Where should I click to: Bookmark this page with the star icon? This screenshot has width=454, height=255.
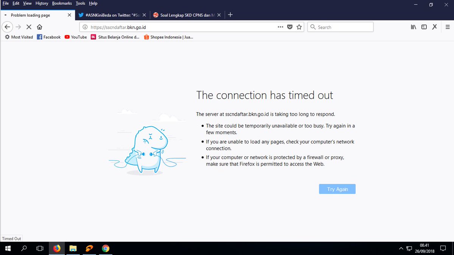click(x=299, y=27)
